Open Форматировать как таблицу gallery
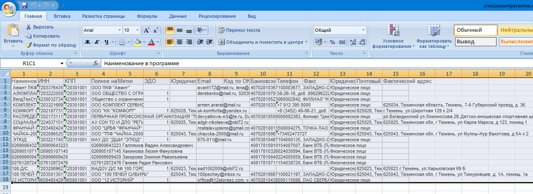This screenshot has height=194, width=533. (x=434, y=36)
